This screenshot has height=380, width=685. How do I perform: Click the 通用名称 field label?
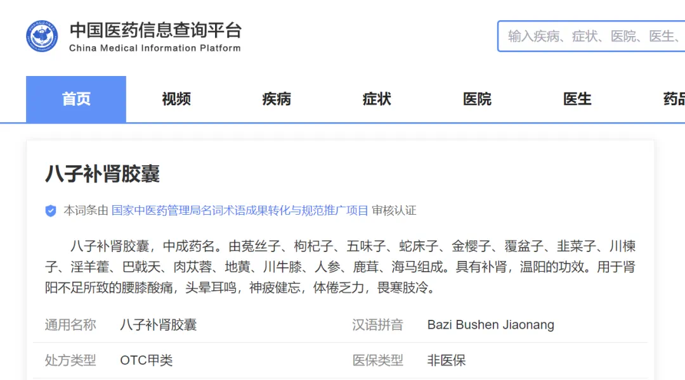pos(70,324)
